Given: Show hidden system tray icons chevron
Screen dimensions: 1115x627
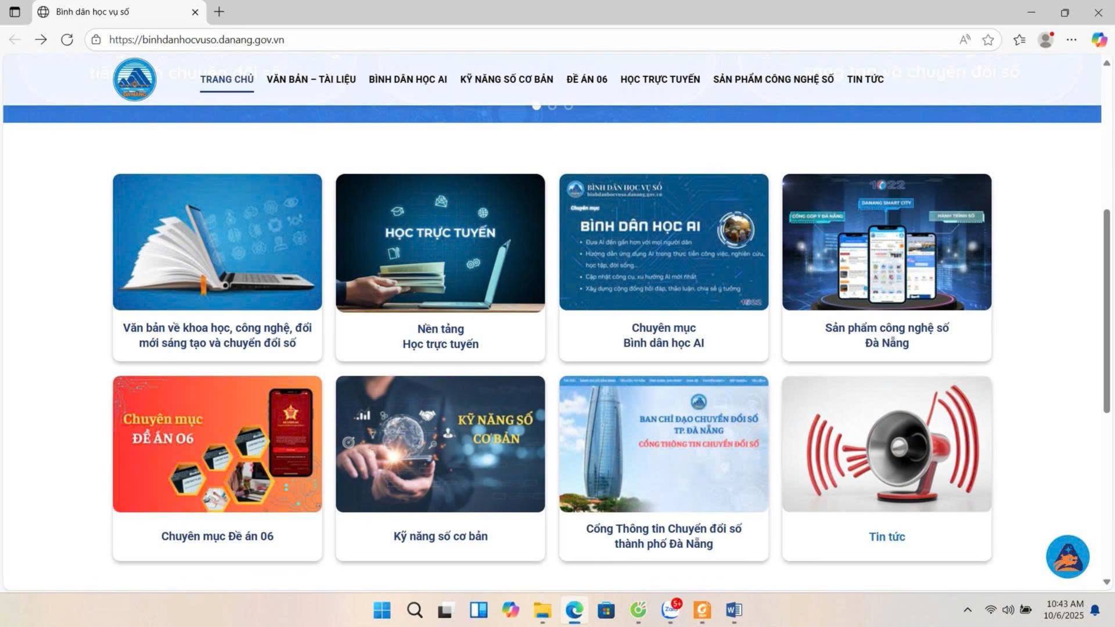Looking at the screenshot, I should [x=967, y=610].
